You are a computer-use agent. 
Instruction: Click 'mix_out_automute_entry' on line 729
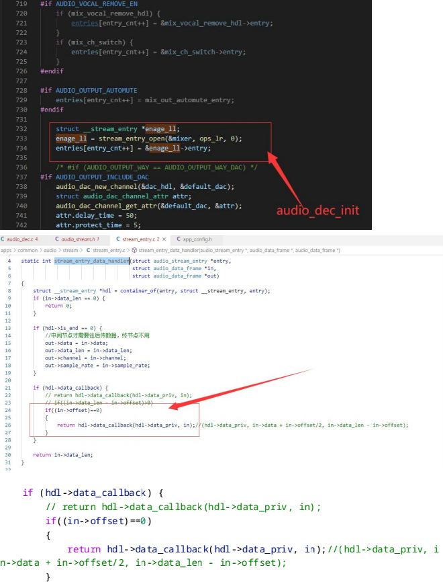(x=187, y=100)
